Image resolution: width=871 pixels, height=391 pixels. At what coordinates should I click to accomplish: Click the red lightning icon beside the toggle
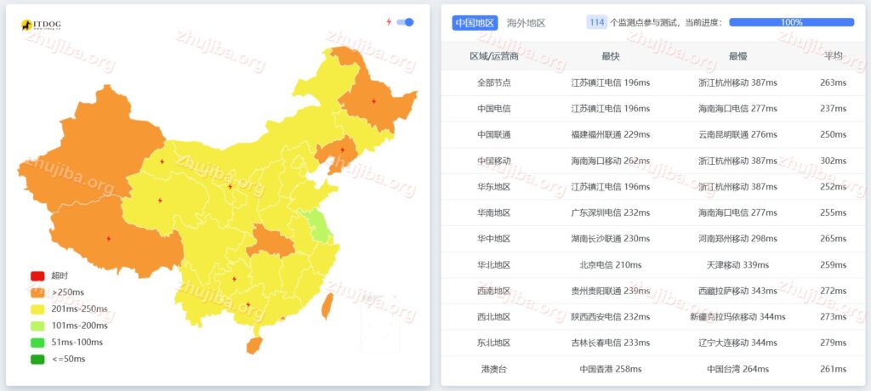pos(389,22)
